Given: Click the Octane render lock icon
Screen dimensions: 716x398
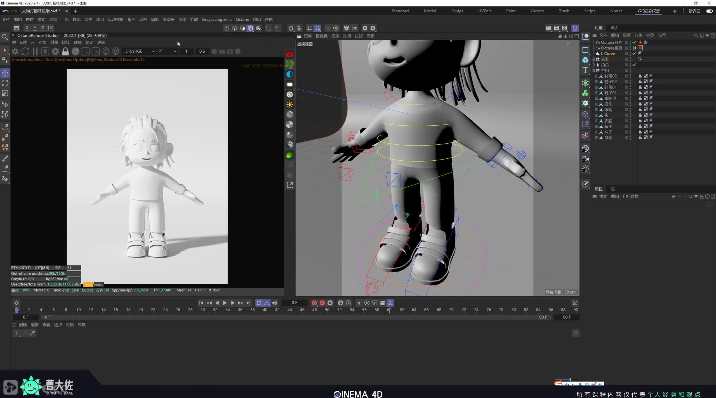Looking at the screenshot, I should [x=65, y=51].
